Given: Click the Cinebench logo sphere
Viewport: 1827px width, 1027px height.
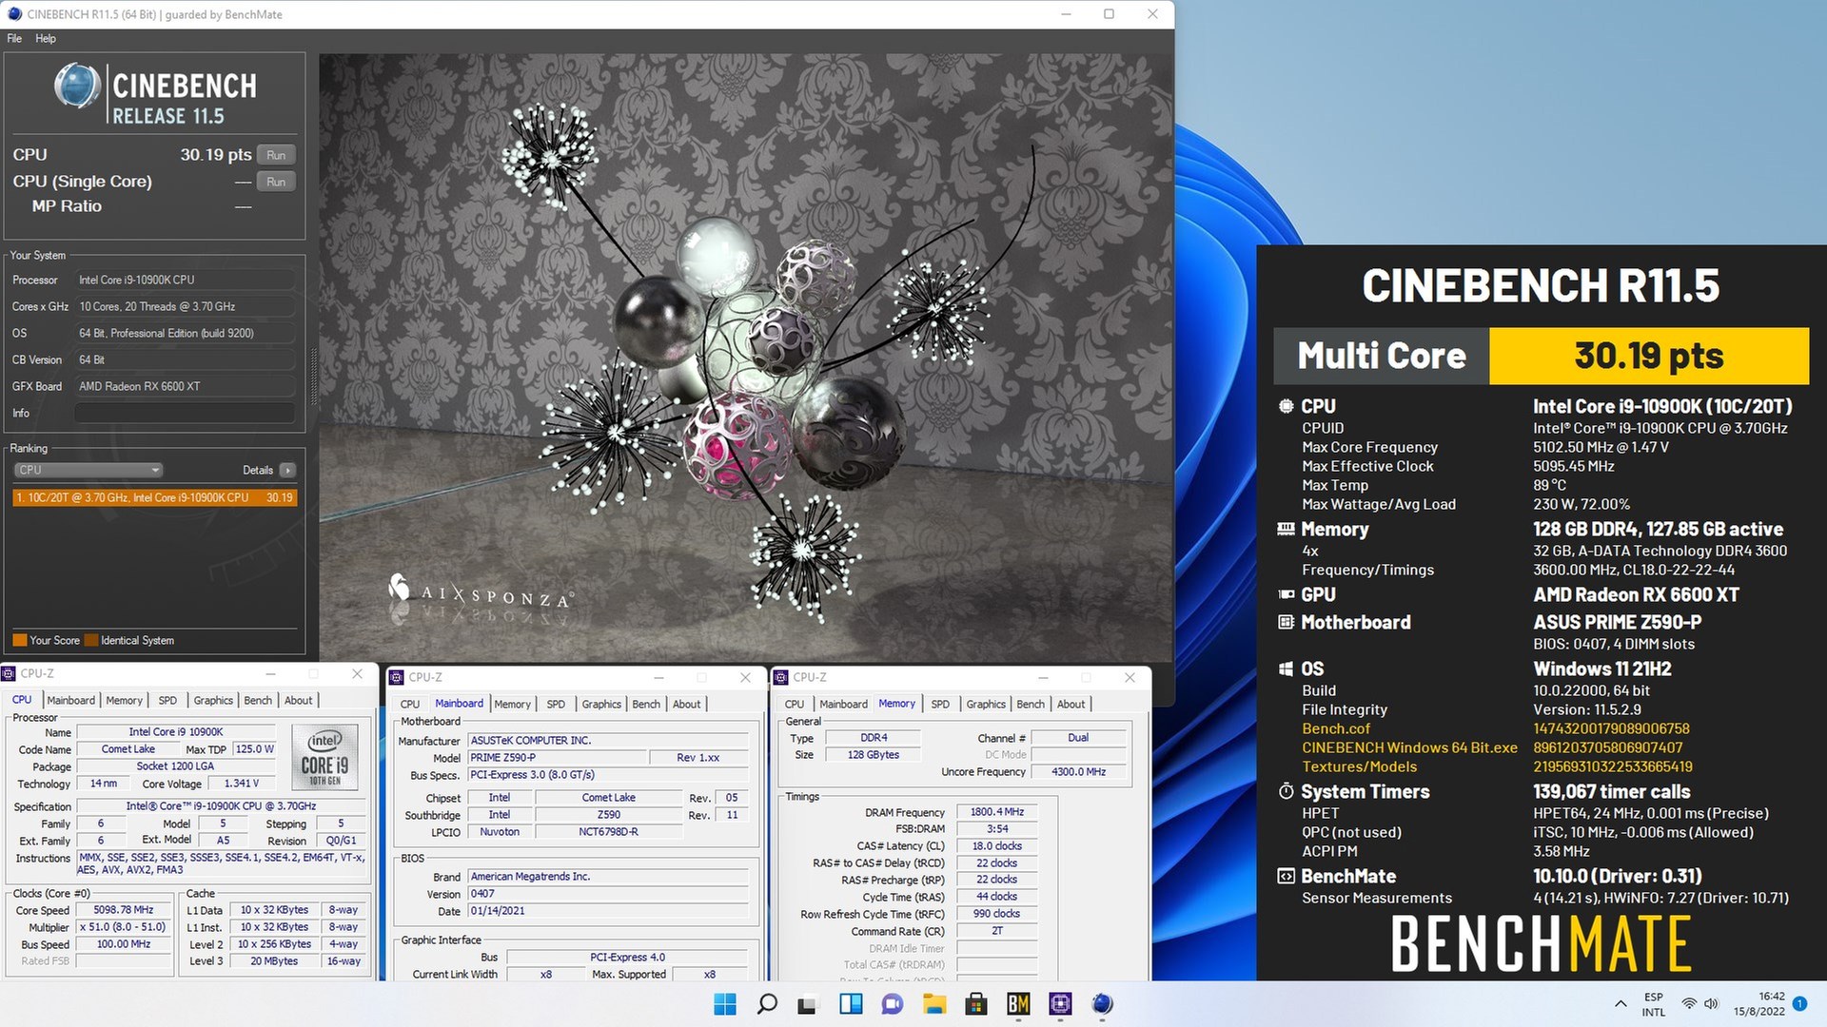Looking at the screenshot, I should pos(77,86).
